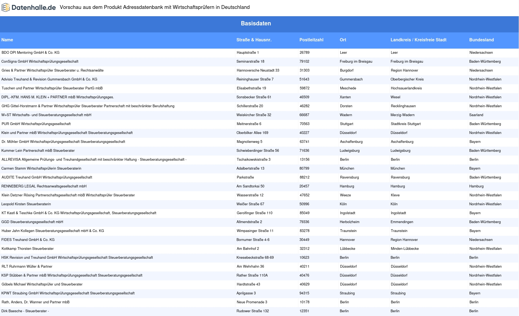Click Advisio Treuhand & Revision Gummersbach row name
Screen dimensions: 519x316
coord(49,79)
